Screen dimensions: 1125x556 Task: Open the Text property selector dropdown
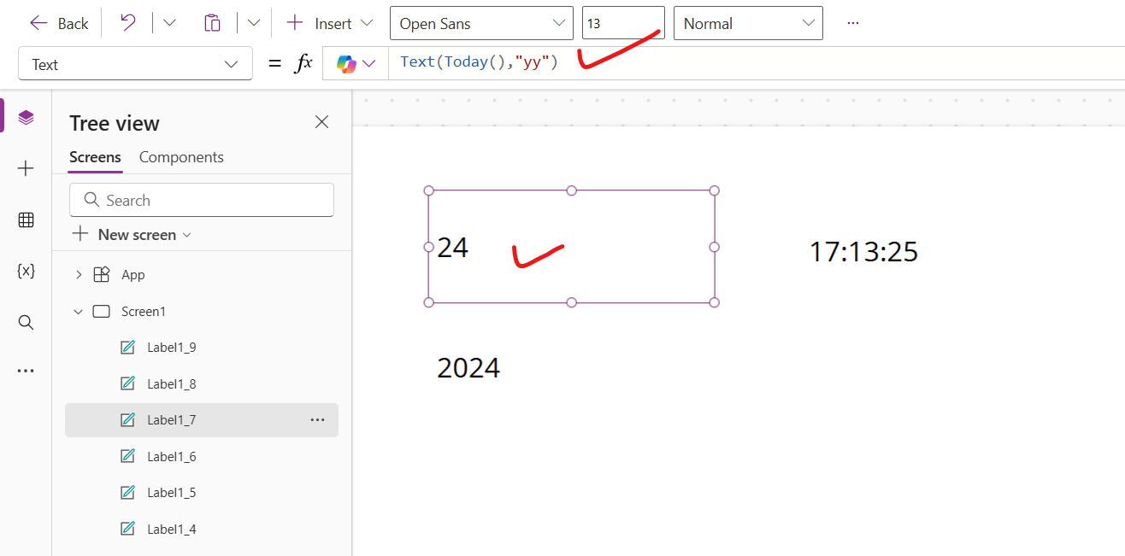[x=135, y=64]
